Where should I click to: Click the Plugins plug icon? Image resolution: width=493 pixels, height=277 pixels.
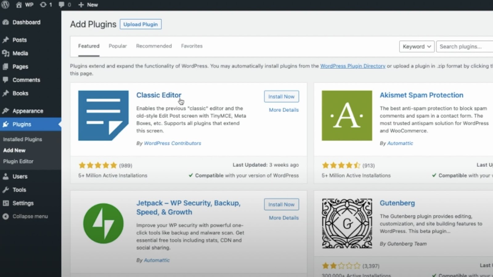[x=6, y=124]
